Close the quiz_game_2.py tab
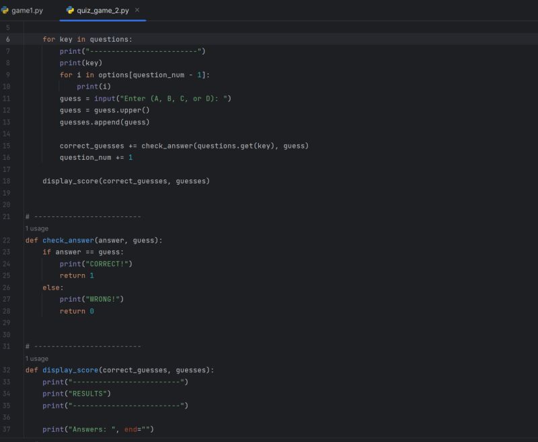The height and width of the screenshot is (442, 538). pyautogui.click(x=138, y=11)
